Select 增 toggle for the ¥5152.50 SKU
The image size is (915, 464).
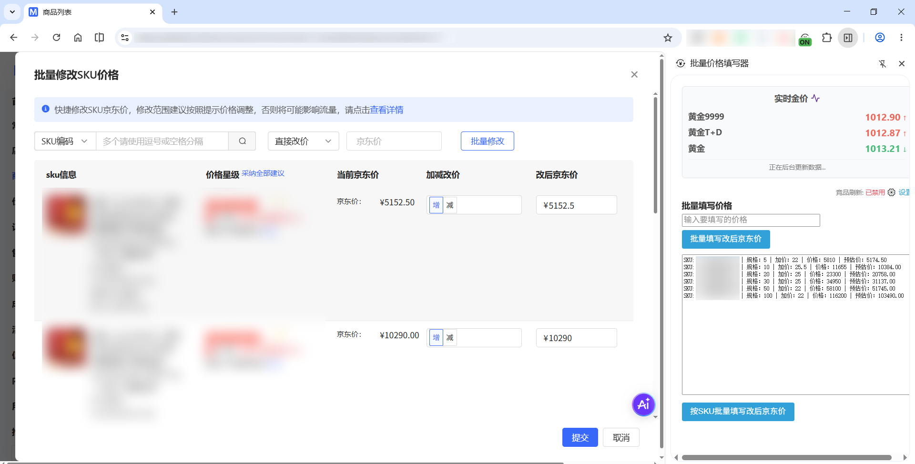coord(436,205)
